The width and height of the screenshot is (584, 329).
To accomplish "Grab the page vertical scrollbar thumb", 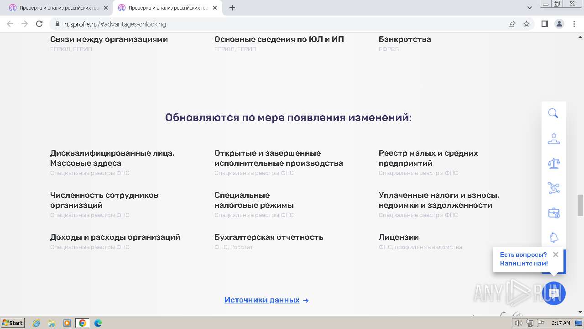I will tap(580, 205).
